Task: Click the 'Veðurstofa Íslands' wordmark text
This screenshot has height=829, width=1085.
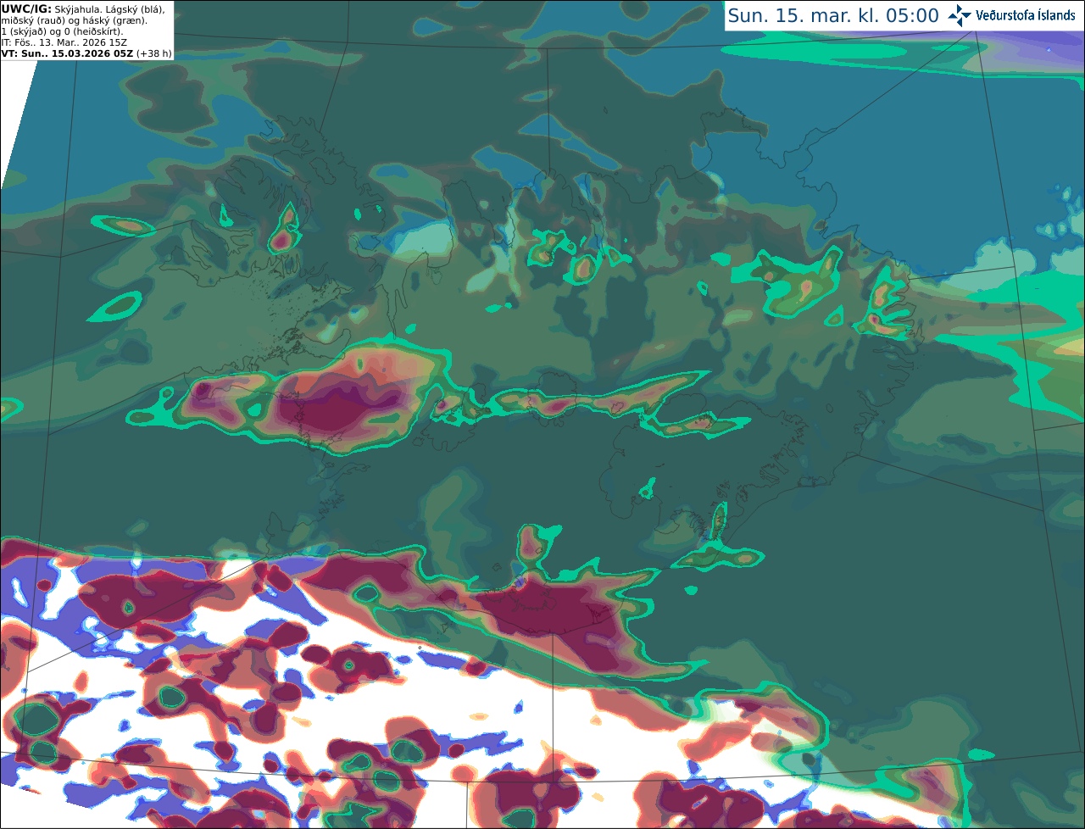Action: pos(1026,15)
